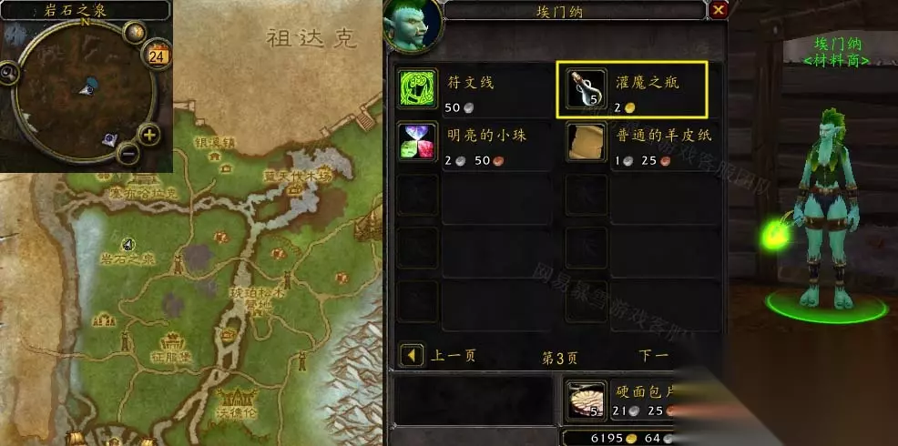Image resolution: width=898 pixels, height=446 pixels.
Task: Toggle the minimap tracking button
Action: (9, 73)
